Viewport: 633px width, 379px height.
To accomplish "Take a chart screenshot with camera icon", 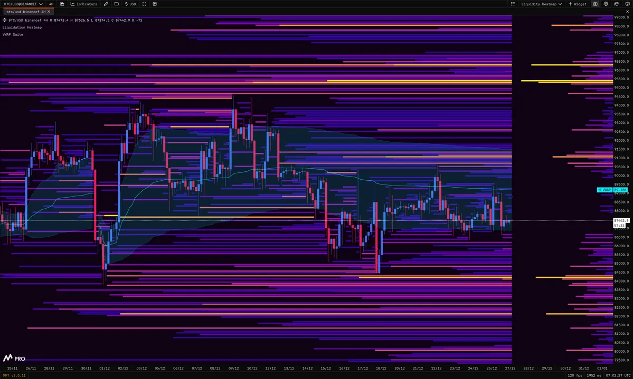I will click(595, 4).
